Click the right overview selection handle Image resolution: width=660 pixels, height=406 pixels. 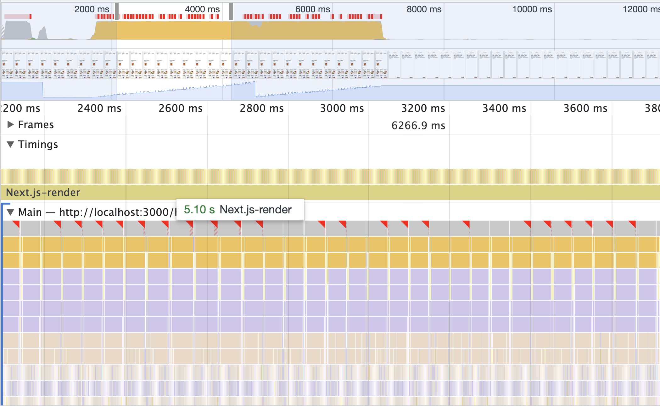click(x=231, y=11)
